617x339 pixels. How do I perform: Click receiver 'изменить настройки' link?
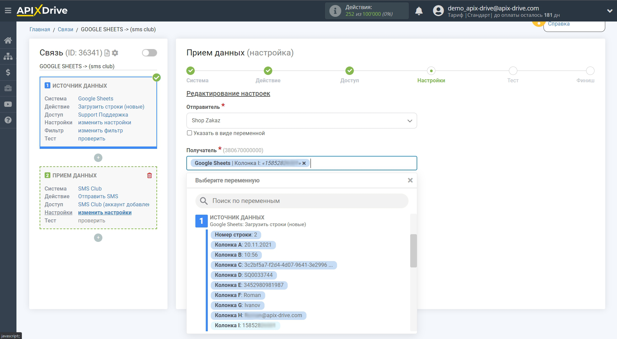point(105,213)
